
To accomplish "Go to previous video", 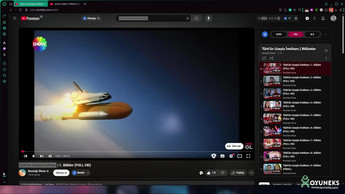I will (25, 156).
